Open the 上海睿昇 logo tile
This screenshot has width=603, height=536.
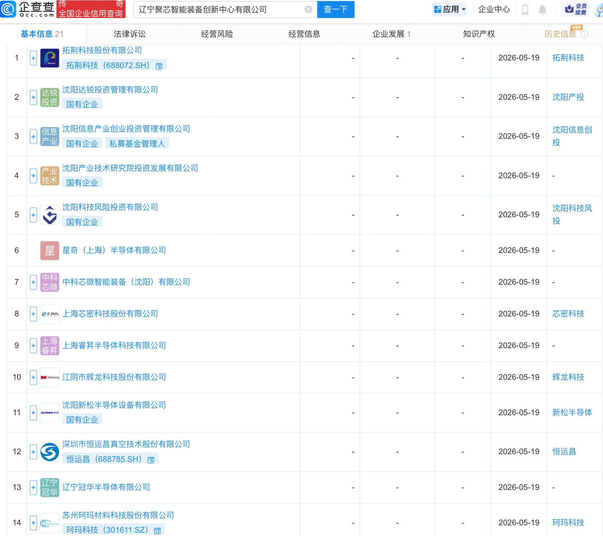click(x=50, y=346)
